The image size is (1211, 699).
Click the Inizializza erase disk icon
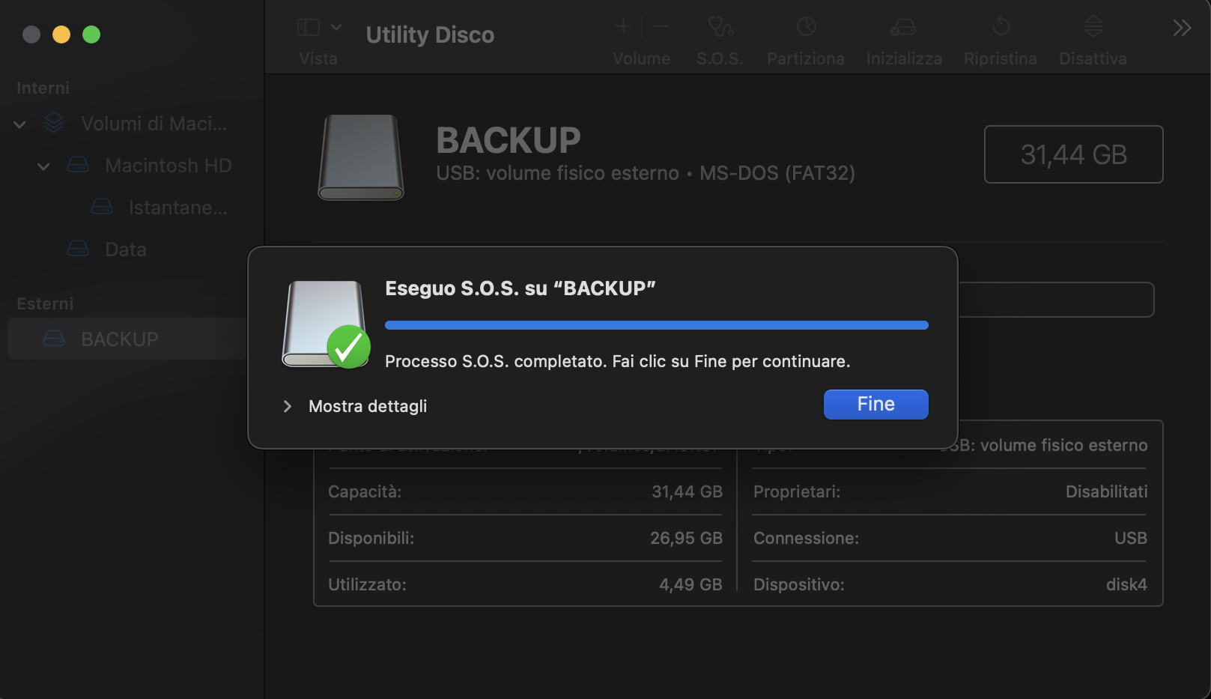(x=903, y=28)
